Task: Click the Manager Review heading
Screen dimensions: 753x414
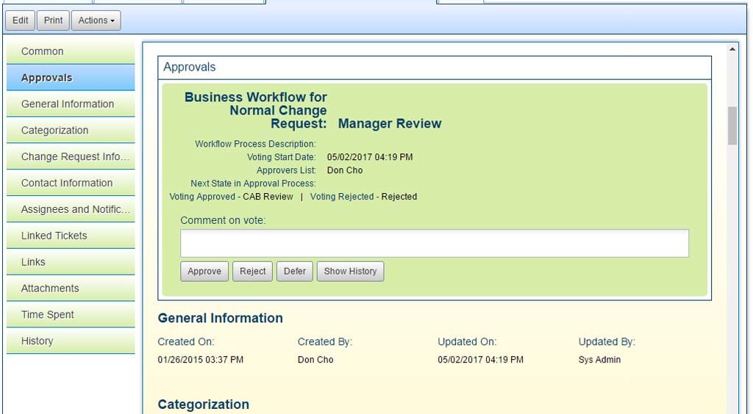Action: pos(390,123)
